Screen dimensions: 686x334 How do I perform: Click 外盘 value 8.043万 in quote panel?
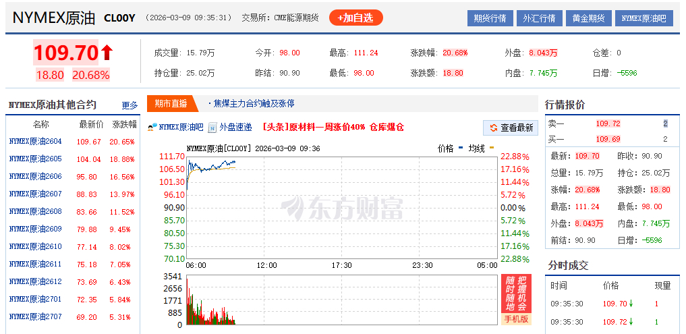(x=589, y=224)
